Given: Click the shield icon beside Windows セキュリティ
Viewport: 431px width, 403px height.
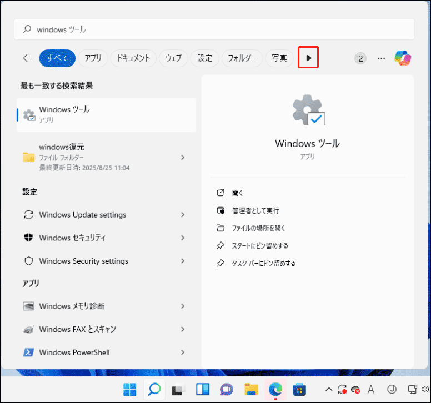Looking at the screenshot, I should pos(28,238).
